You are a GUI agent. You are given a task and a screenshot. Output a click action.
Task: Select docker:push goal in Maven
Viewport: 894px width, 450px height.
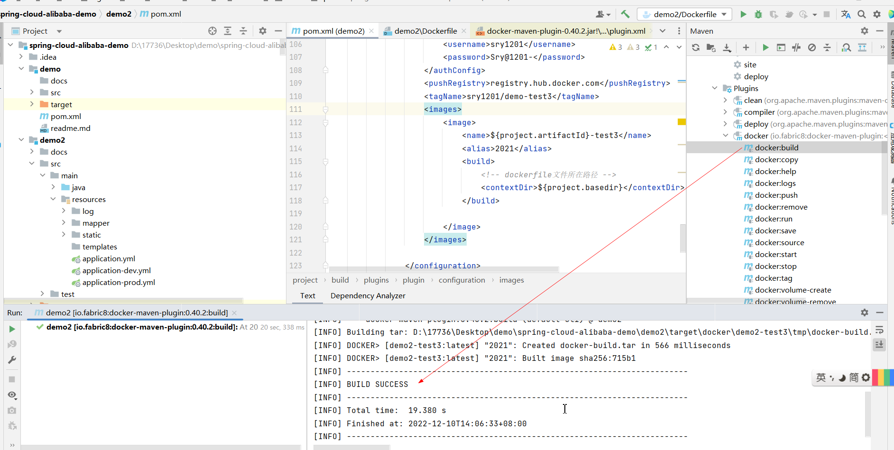coord(776,195)
